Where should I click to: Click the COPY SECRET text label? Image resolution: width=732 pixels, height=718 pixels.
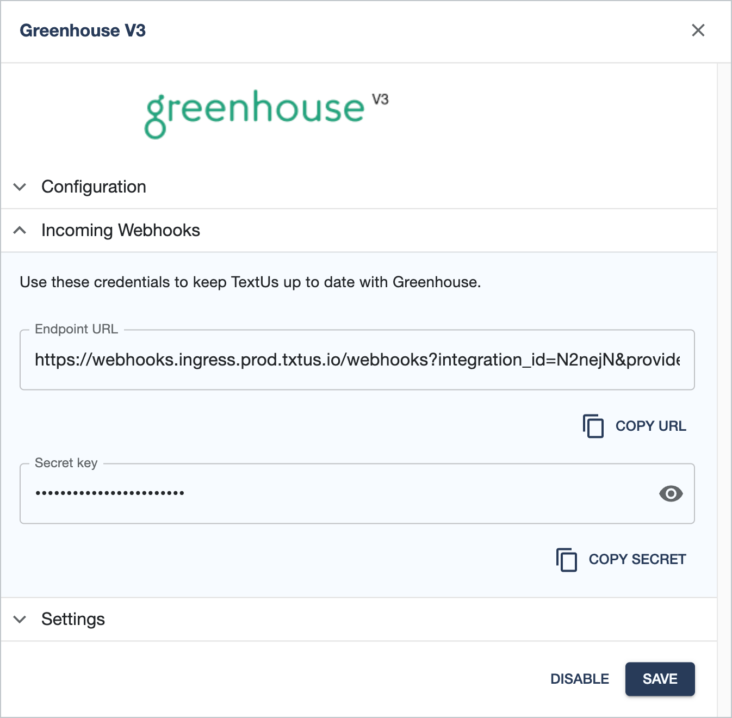637,560
